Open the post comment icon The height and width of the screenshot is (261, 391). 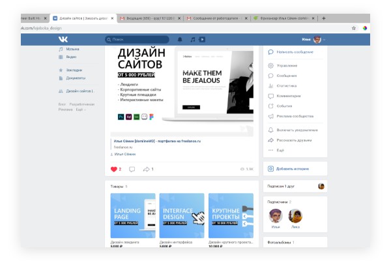(132, 170)
